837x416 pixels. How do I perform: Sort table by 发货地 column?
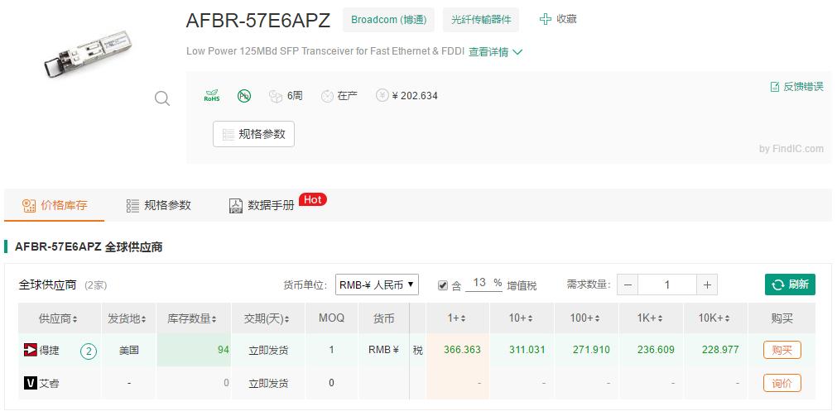[127, 319]
